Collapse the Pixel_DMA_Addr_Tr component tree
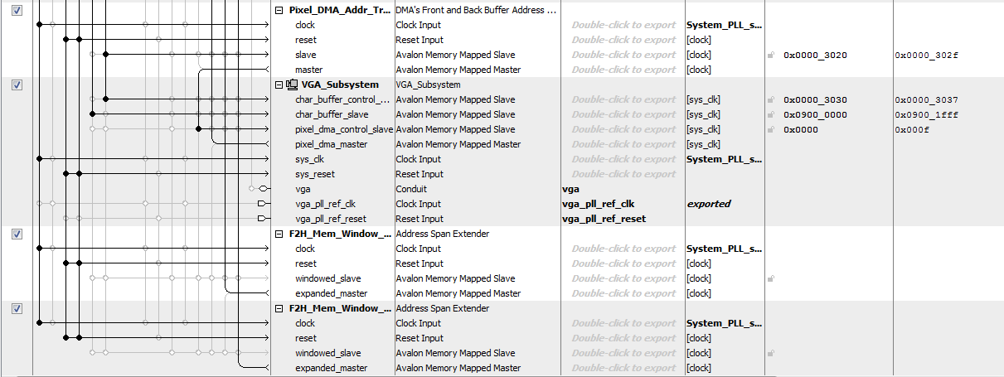The width and height of the screenshot is (1004, 377). point(279,10)
